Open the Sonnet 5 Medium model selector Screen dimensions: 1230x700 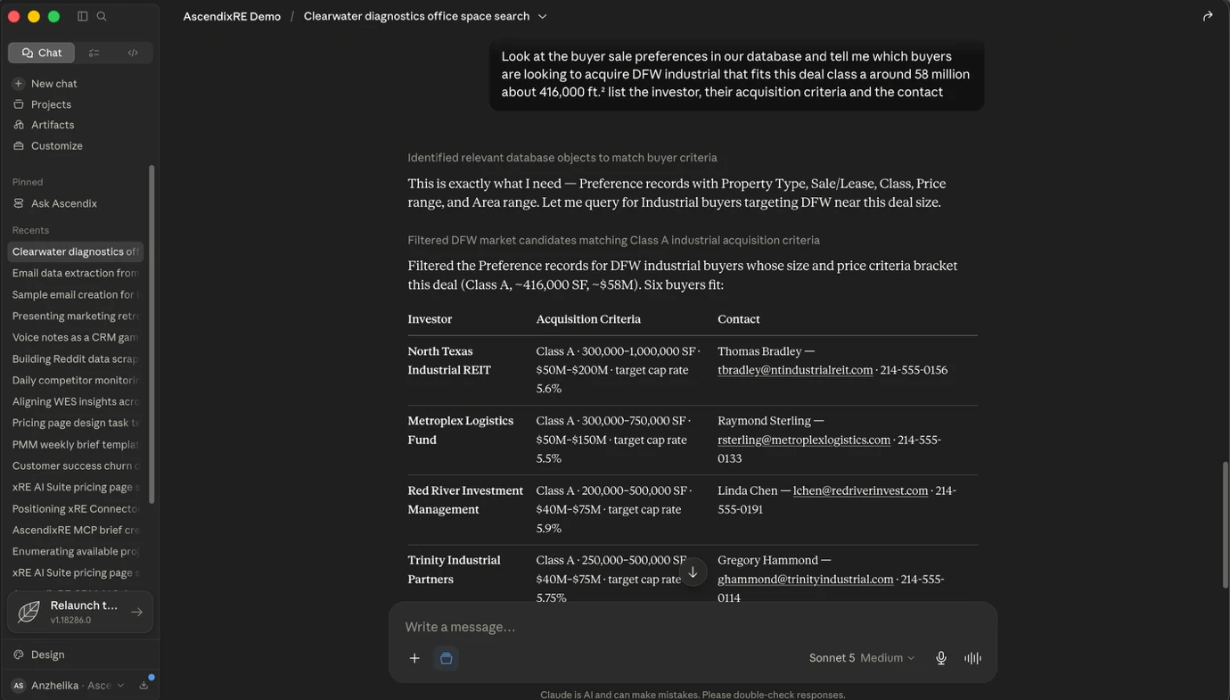coord(861,658)
